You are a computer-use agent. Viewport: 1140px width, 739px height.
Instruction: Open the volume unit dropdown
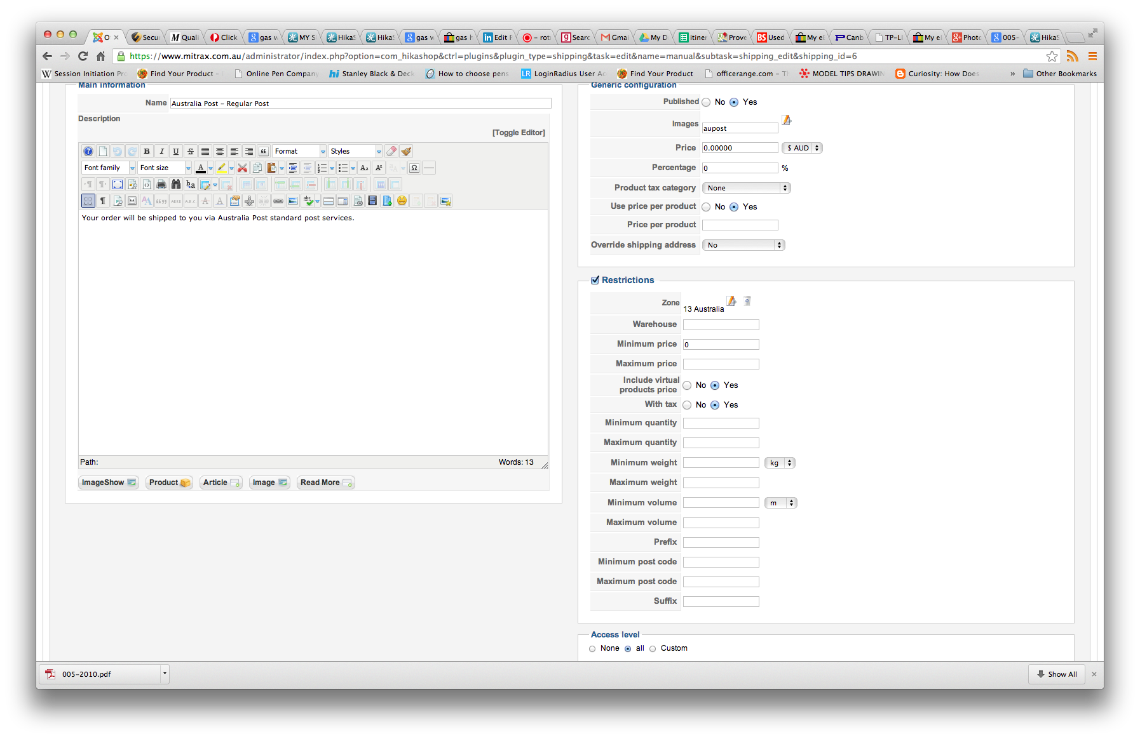click(x=781, y=503)
